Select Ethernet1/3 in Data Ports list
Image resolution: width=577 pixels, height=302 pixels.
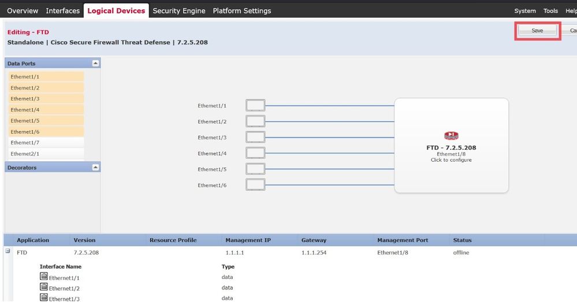point(46,99)
